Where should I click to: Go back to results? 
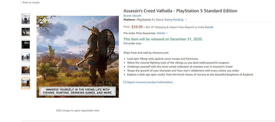pos(31,2)
